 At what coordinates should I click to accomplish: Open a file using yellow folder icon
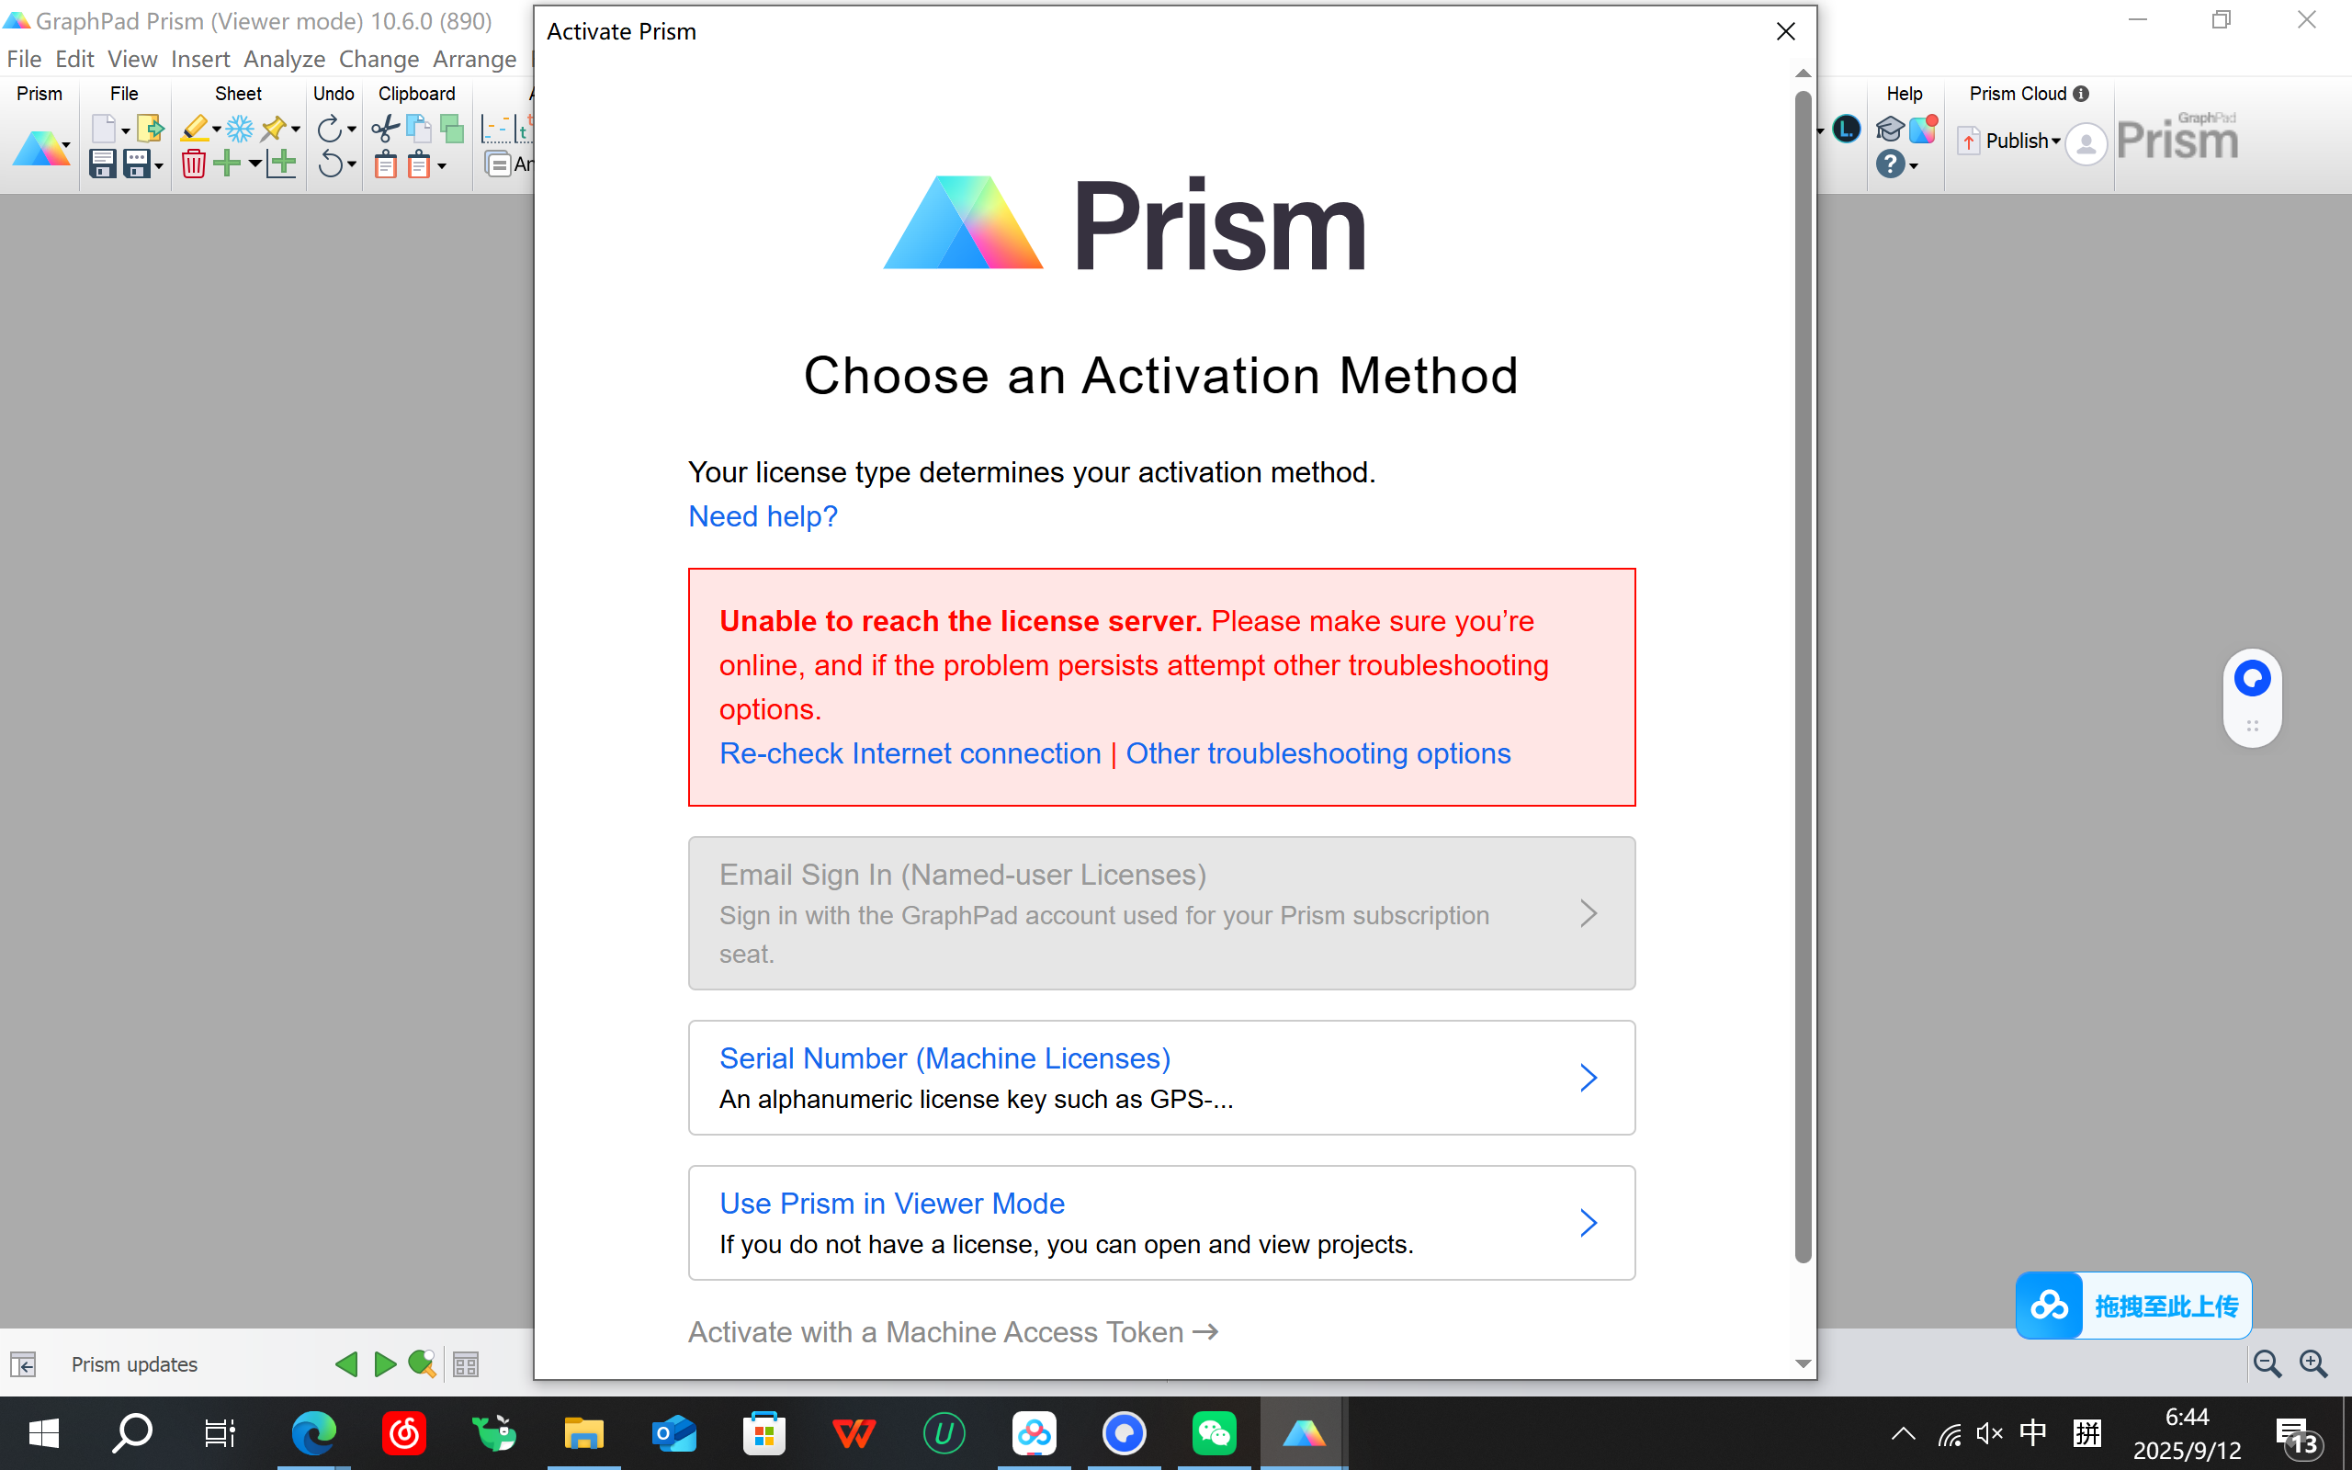(151, 129)
